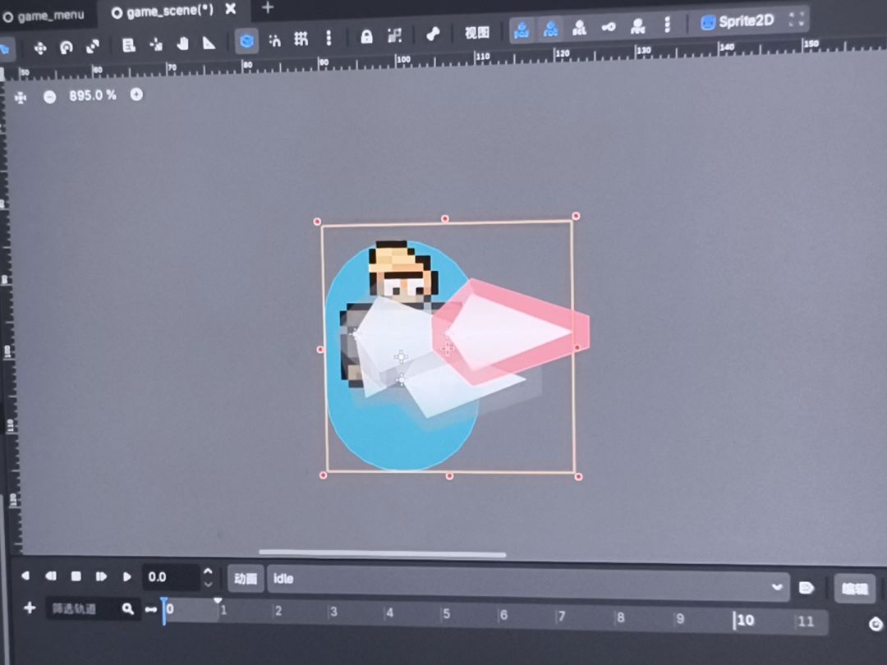
Task: Choose the pivot point tool
Action: pos(156,44)
